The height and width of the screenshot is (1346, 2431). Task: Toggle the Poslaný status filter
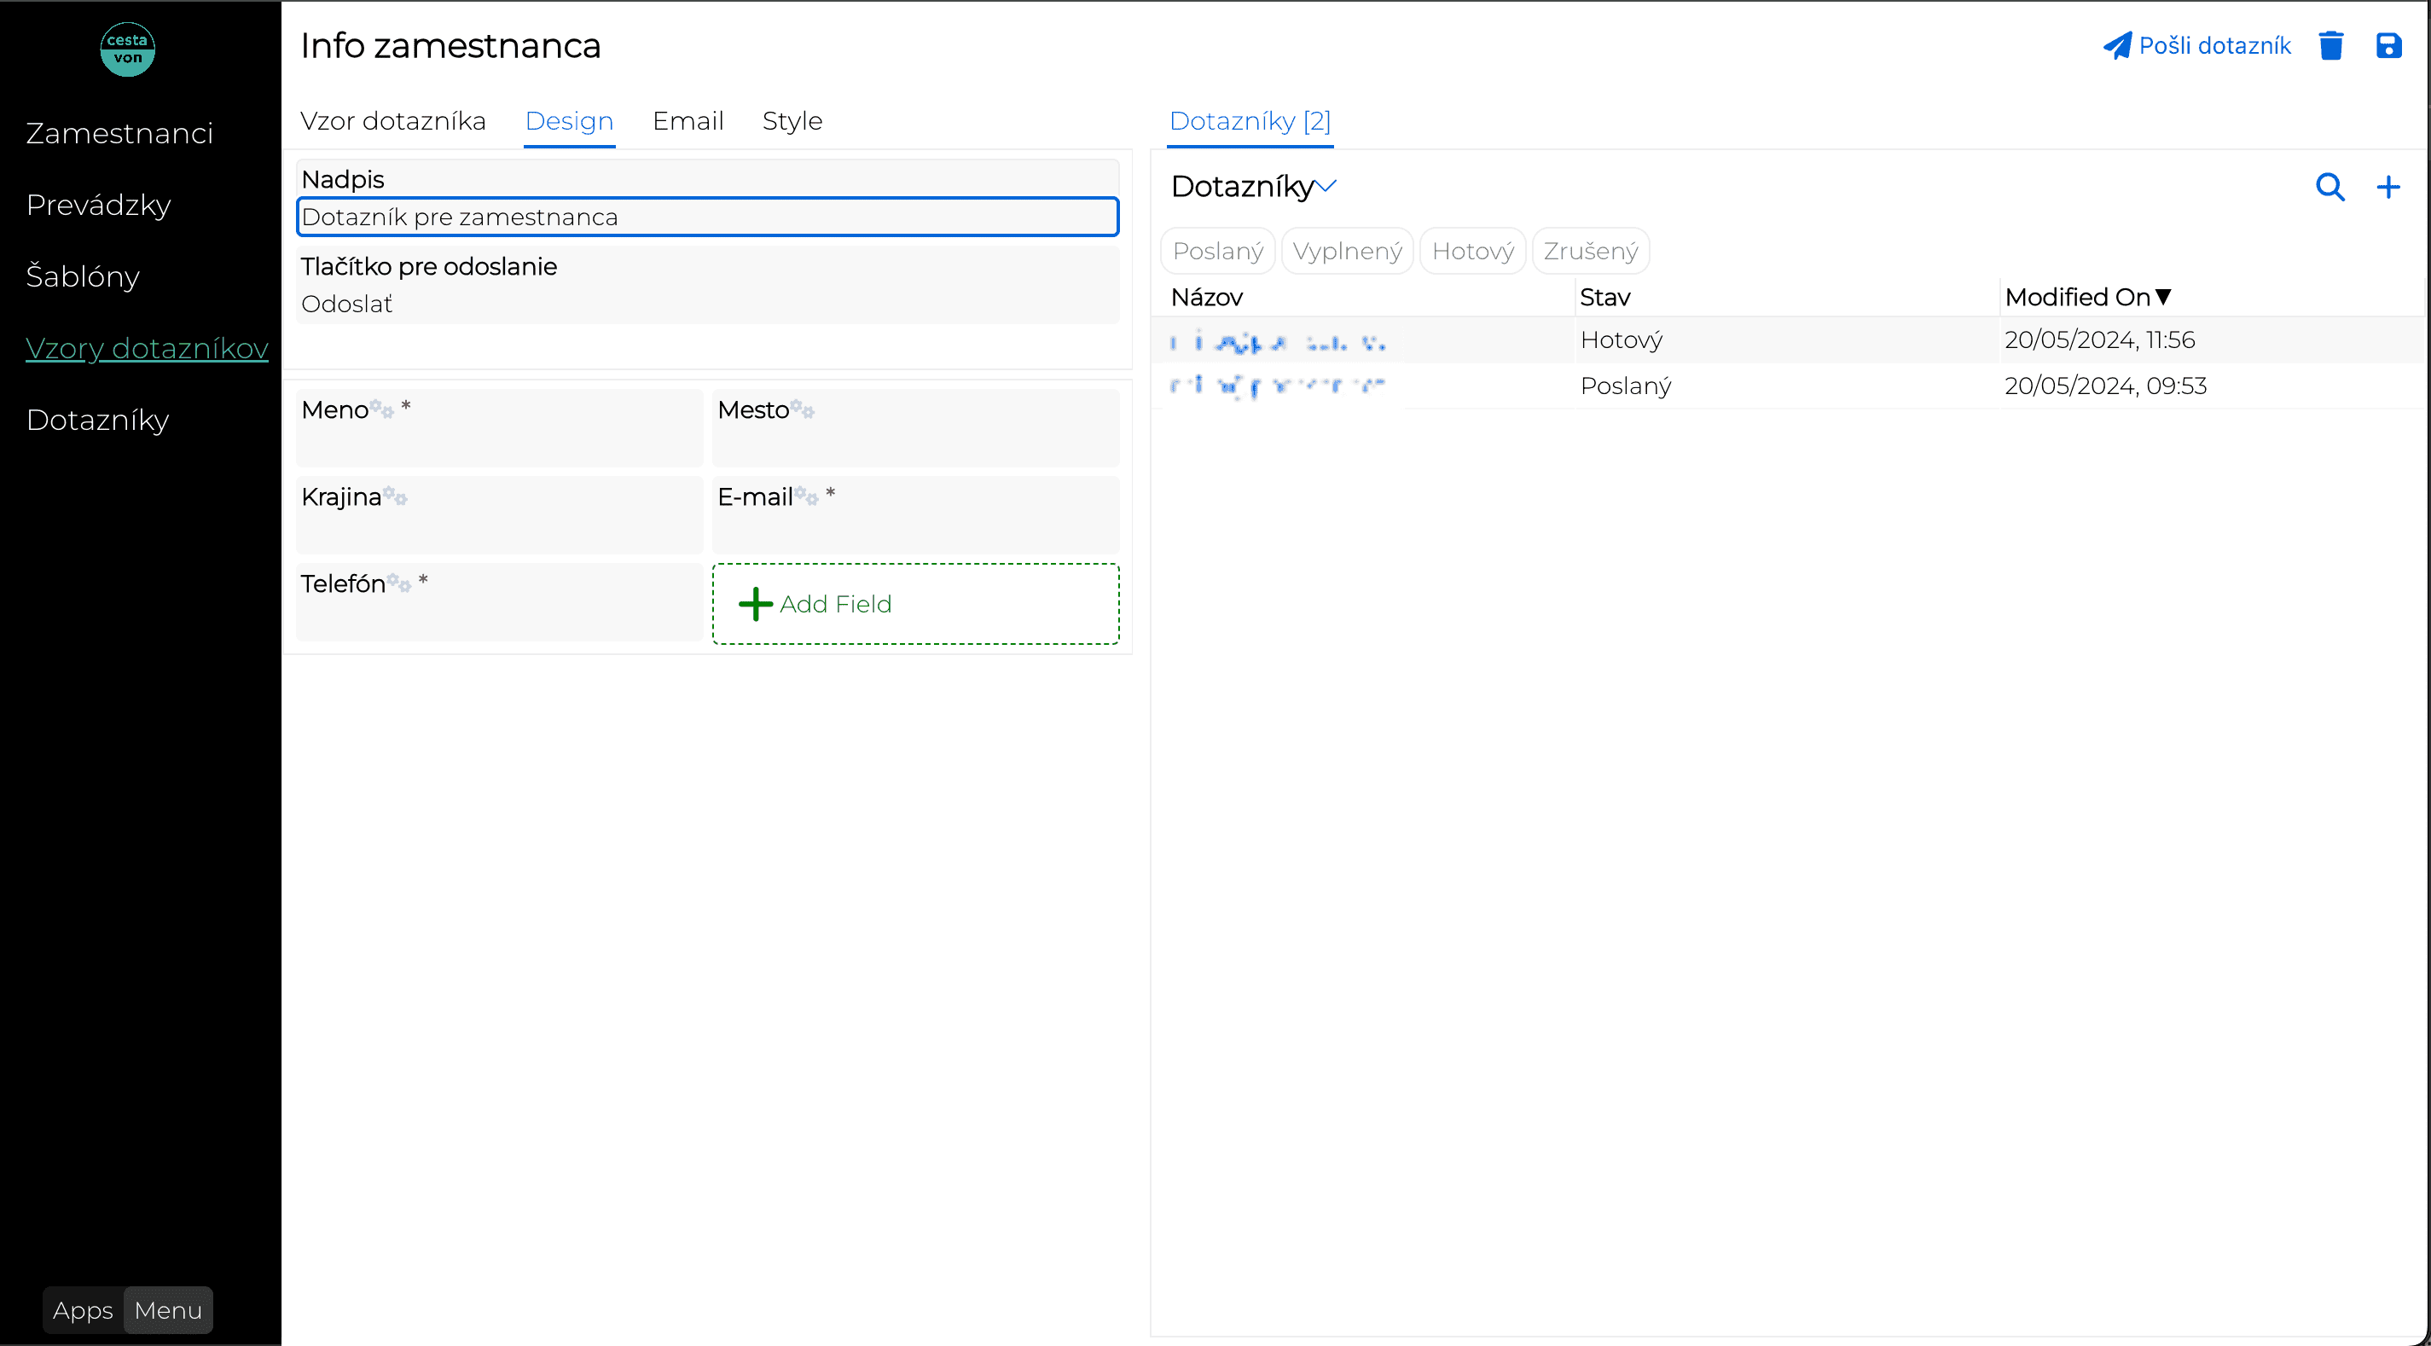pos(1217,251)
